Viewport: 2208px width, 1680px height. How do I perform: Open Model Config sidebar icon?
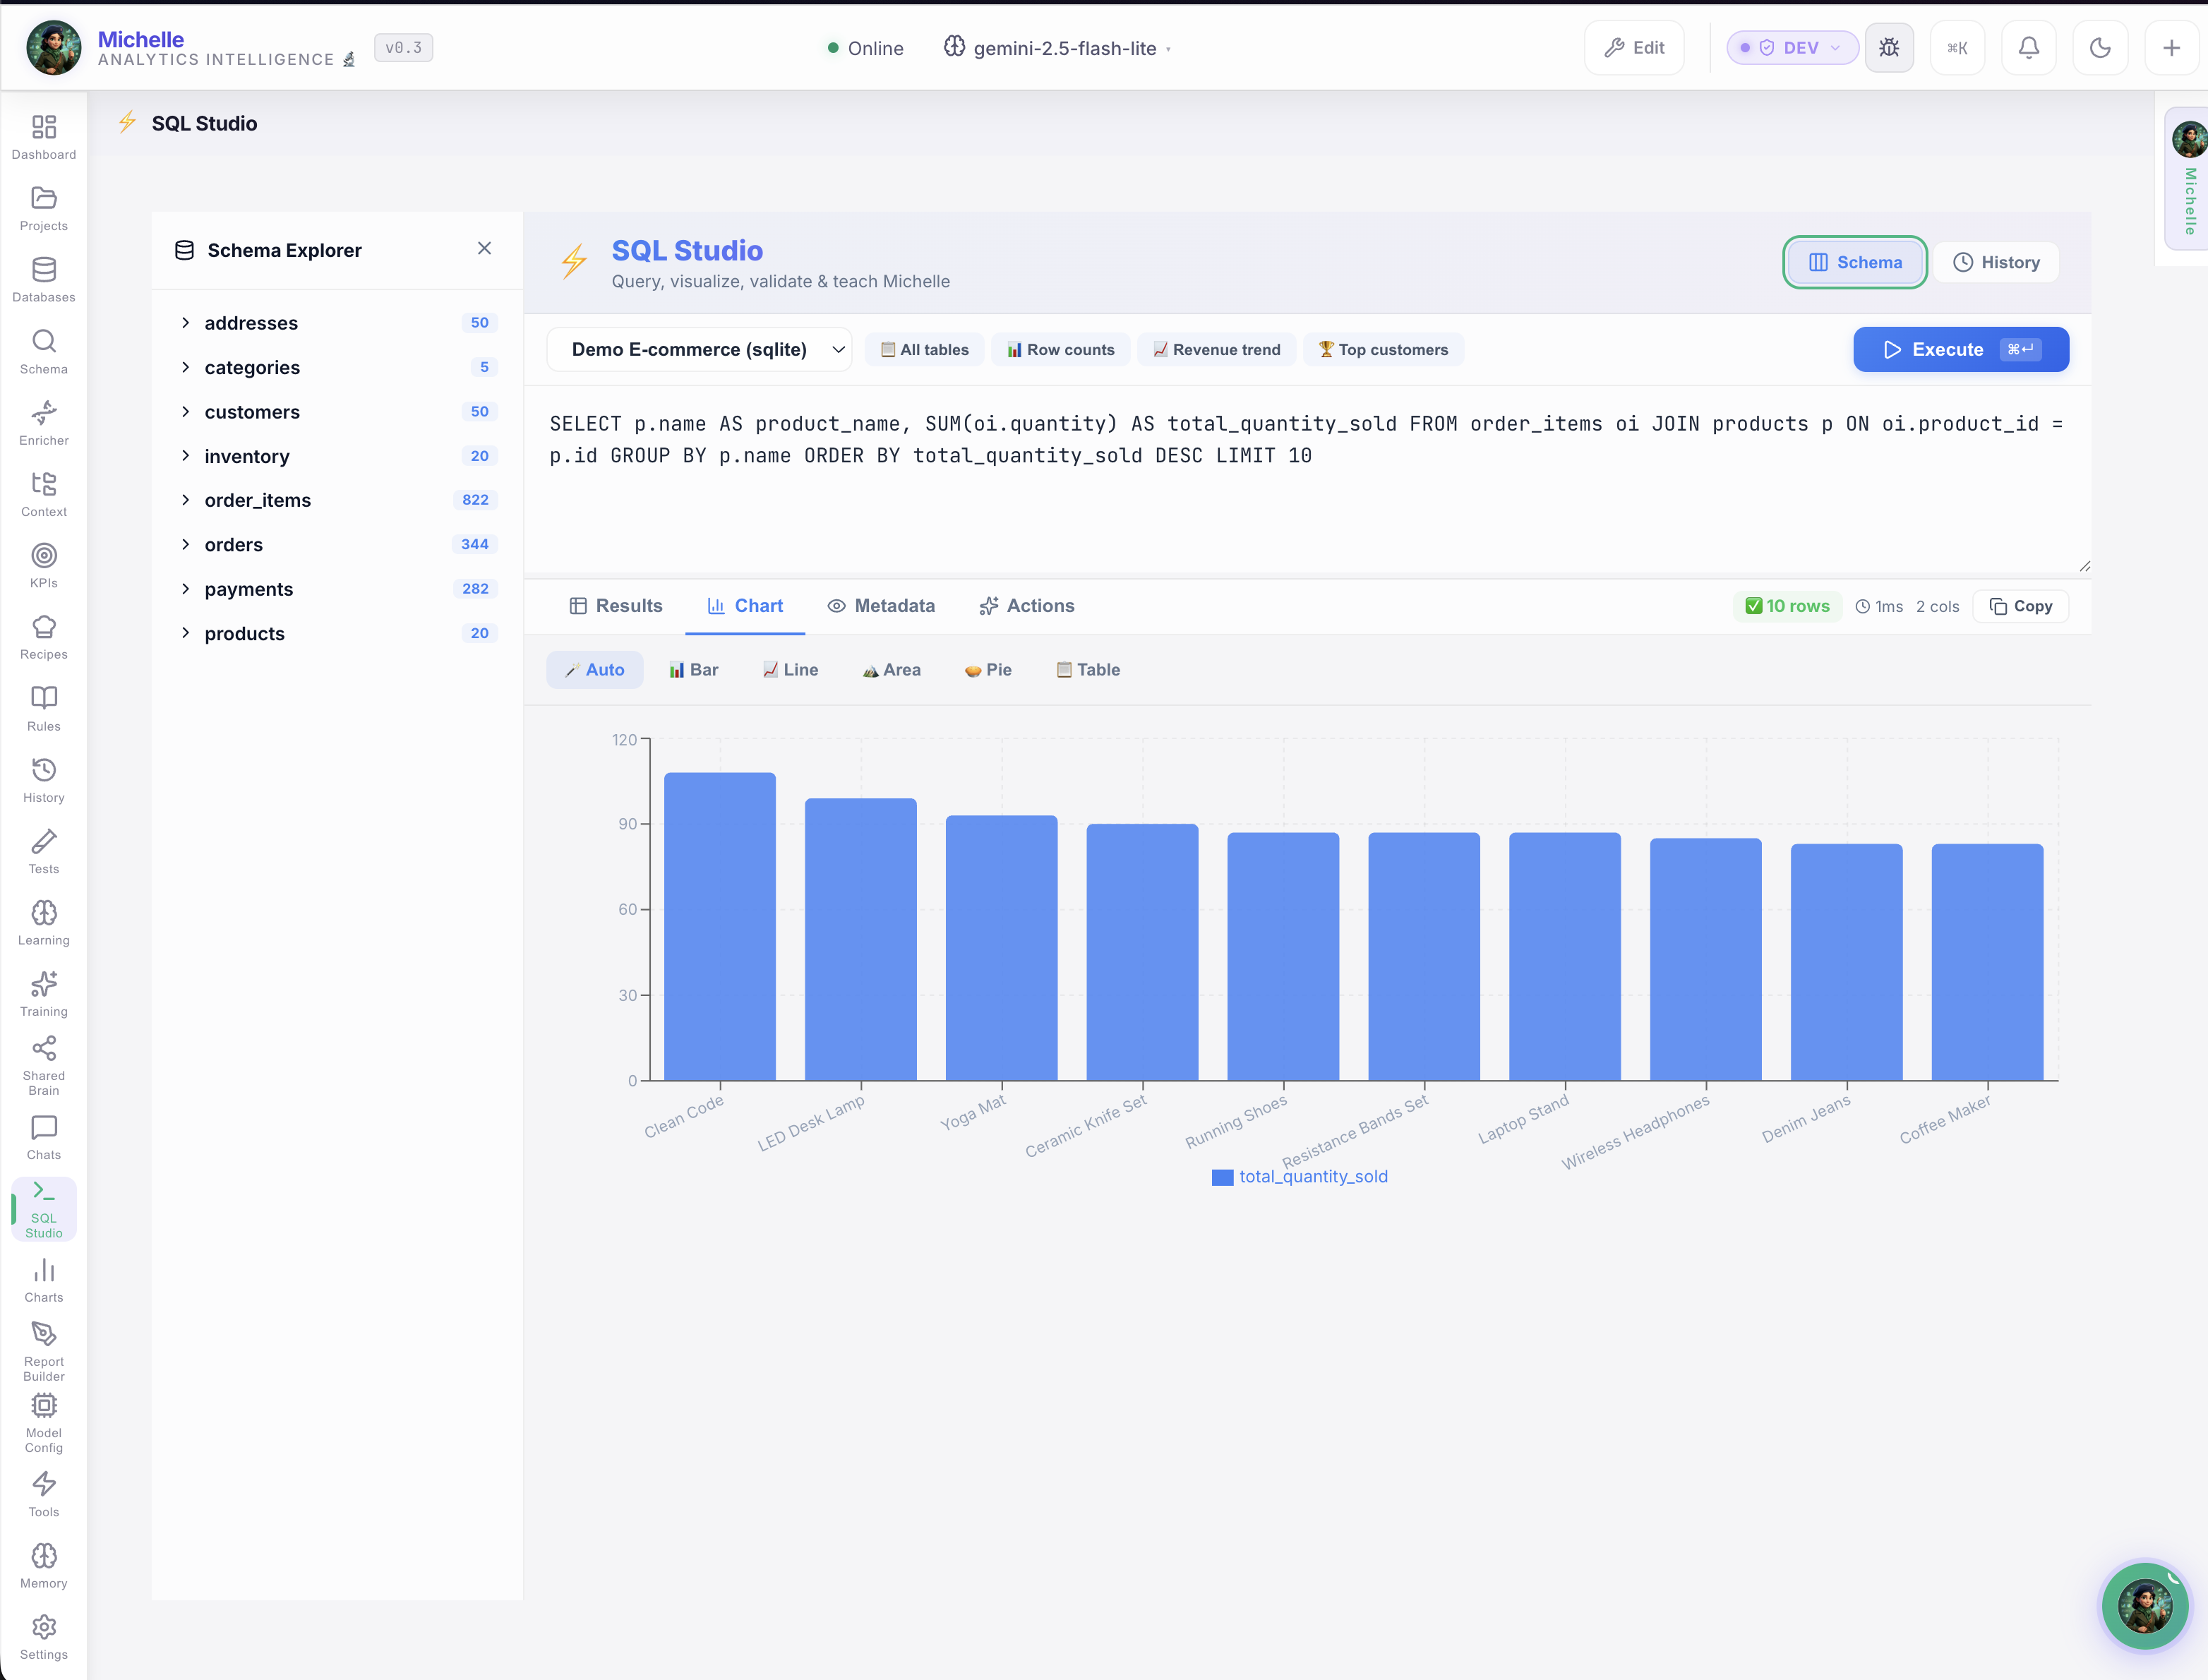pyautogui.click(x=44, y=1406)
